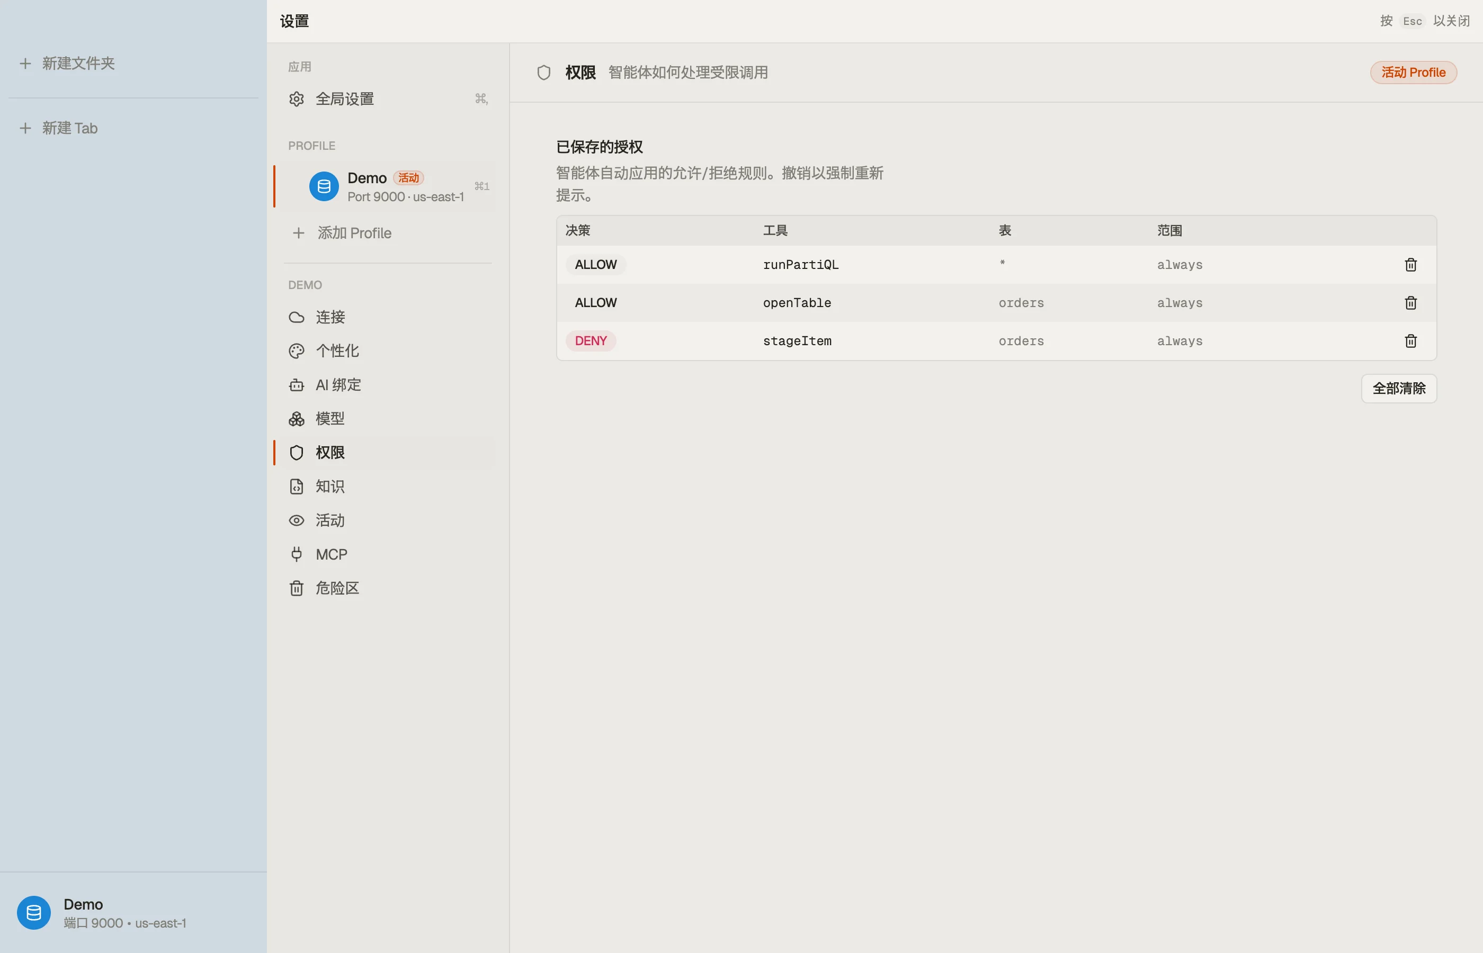Click the always scope in runPartiQL row

point(1180,265)
